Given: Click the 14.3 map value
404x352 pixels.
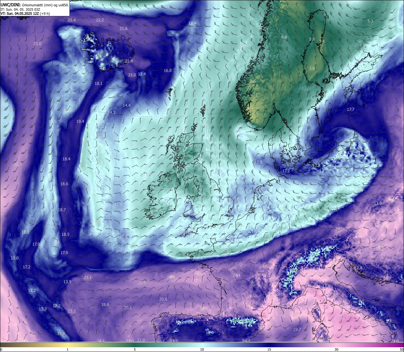Looking at the screenshot, I should [111, 112].
